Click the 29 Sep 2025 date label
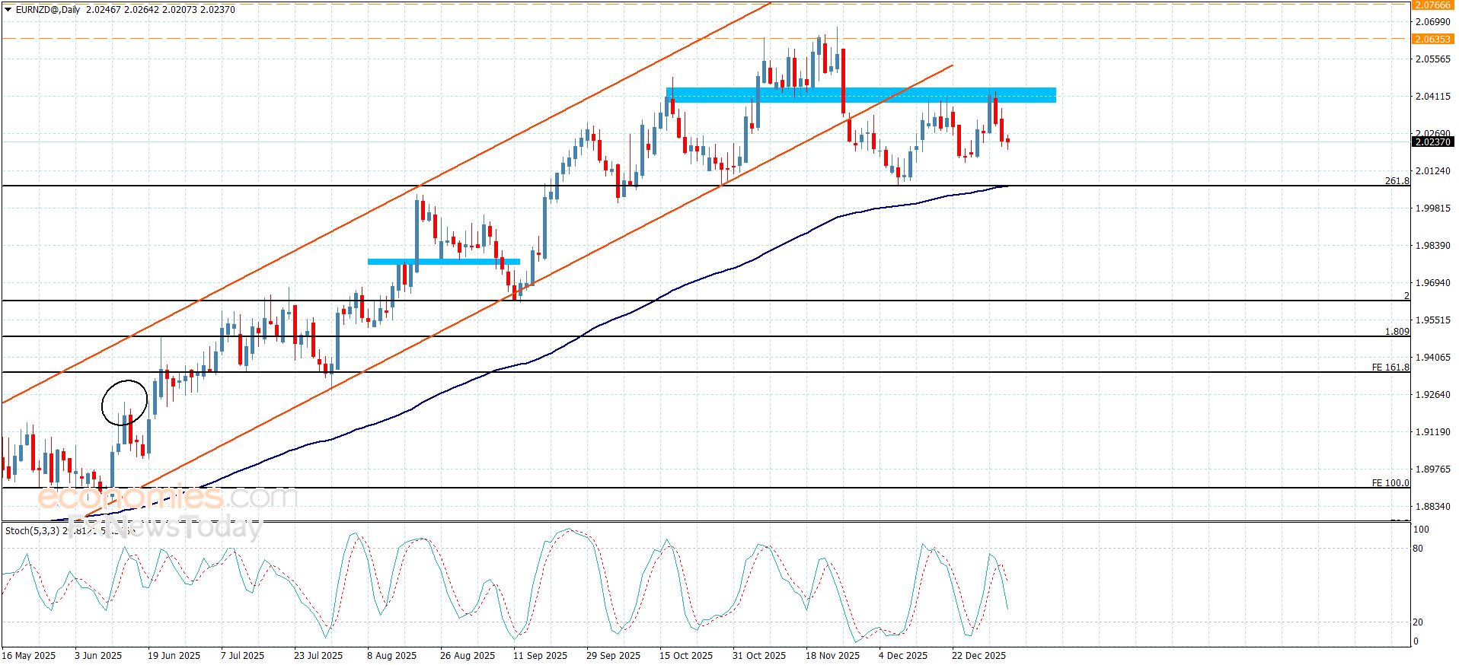Viewport: 1459px width, 665px height. pyautogui.click(x=613, y=656)
